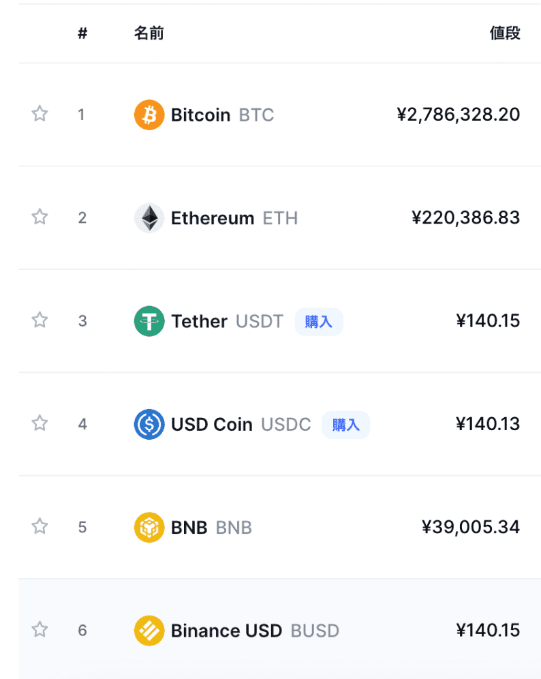This screenshot has height=679, width=541.
Task: Click the Binance USD logo icon
Action: [149, 630]
